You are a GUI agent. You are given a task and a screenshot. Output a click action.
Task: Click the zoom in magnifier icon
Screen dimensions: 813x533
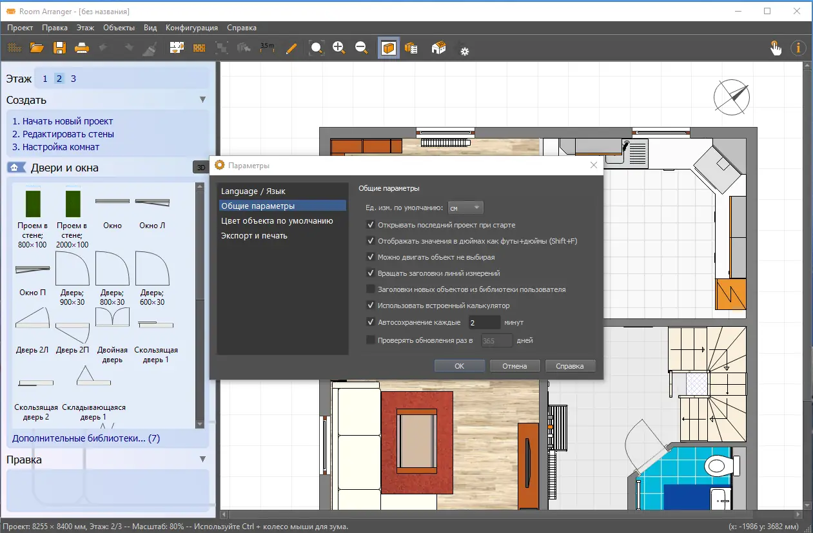click(x=339, y=48)
